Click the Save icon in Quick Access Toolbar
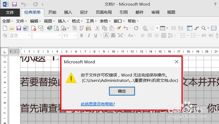Image resolution: width=219 pixels, height=124 pixels. coord(14,4)
